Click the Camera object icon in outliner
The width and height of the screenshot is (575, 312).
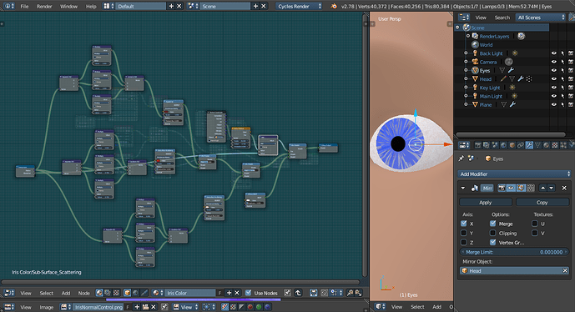[475, 62]
